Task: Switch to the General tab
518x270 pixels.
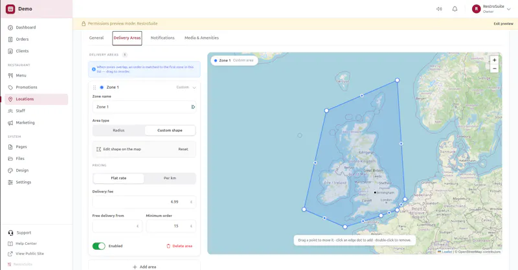Action: coord(96,38)
